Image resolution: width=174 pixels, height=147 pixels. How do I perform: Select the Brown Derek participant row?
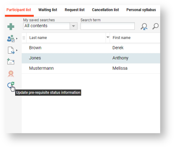[x=91, y=48]
